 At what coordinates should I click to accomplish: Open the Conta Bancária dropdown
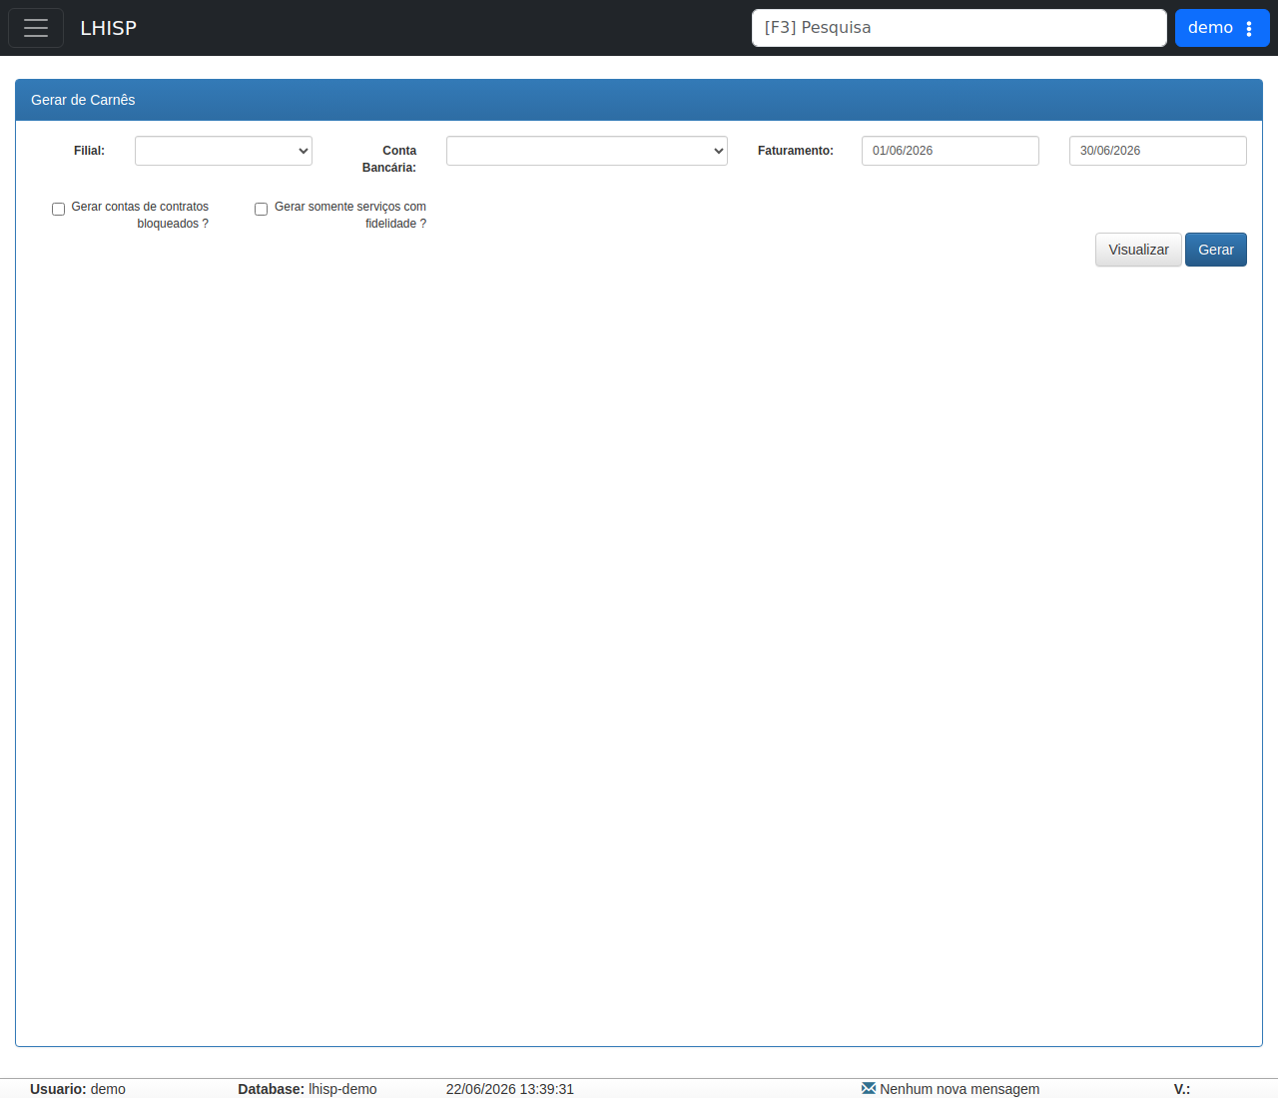pos(587,151)
